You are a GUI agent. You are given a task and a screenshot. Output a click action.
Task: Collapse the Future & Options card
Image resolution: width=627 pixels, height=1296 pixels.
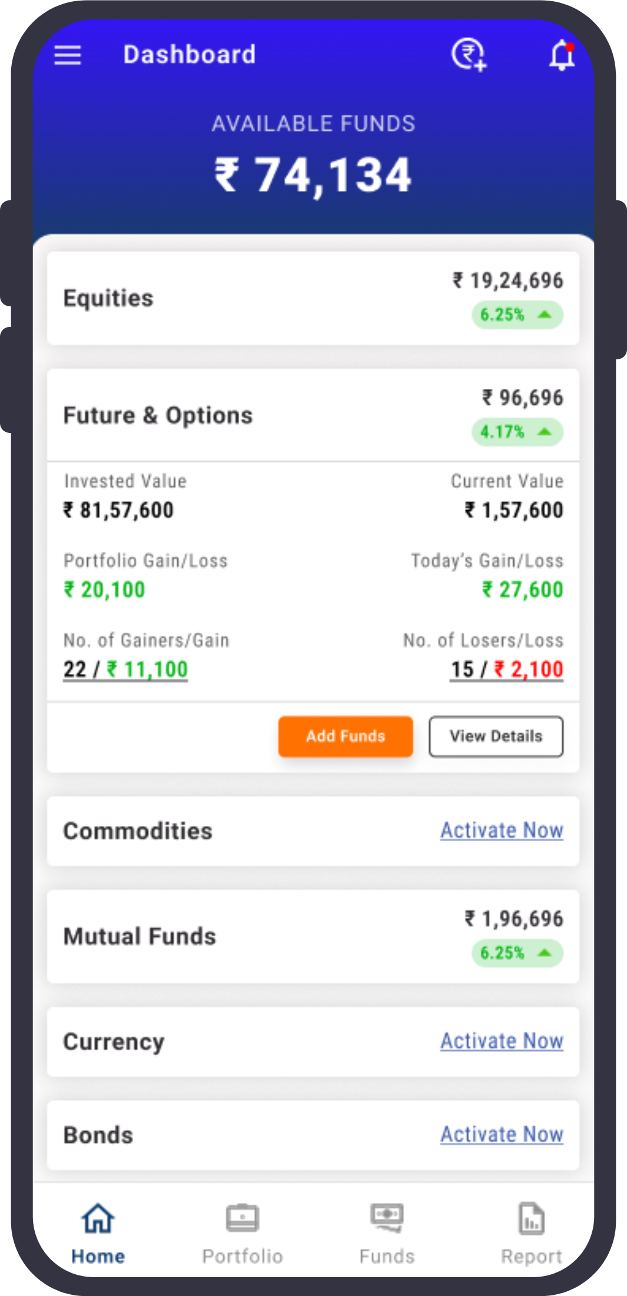pos(313,415)
